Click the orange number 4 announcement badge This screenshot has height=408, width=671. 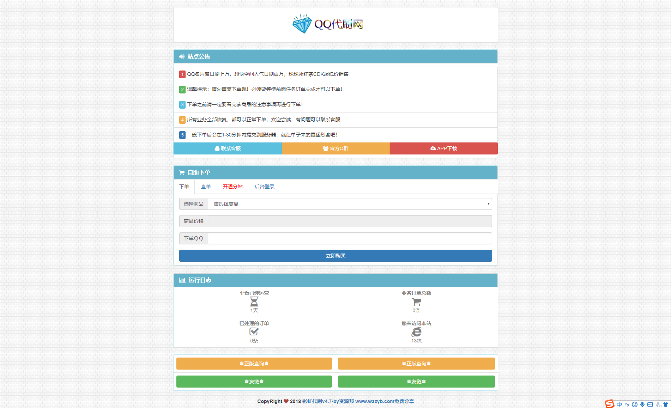[182, 120]
